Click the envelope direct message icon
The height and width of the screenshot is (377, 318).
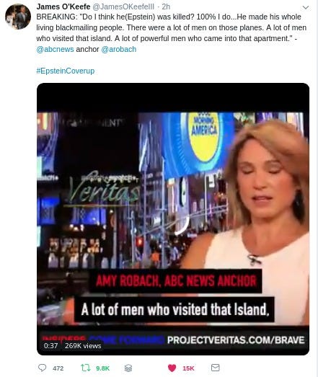[x=216, y=368]
